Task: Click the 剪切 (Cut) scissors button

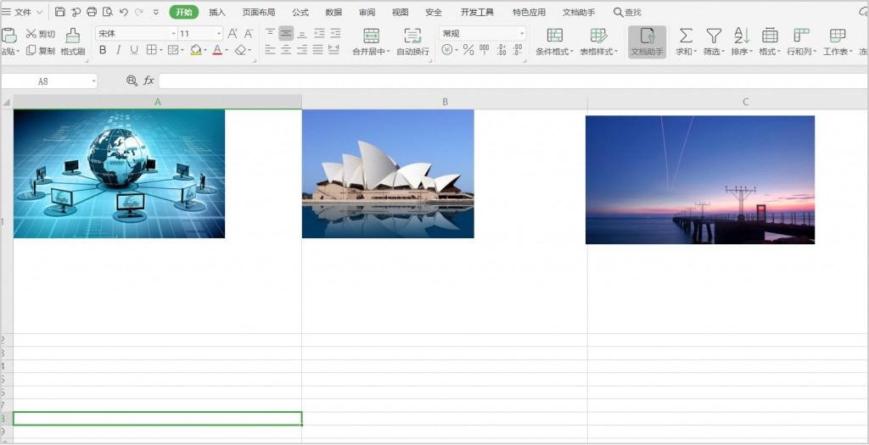Action: point(40,34)
